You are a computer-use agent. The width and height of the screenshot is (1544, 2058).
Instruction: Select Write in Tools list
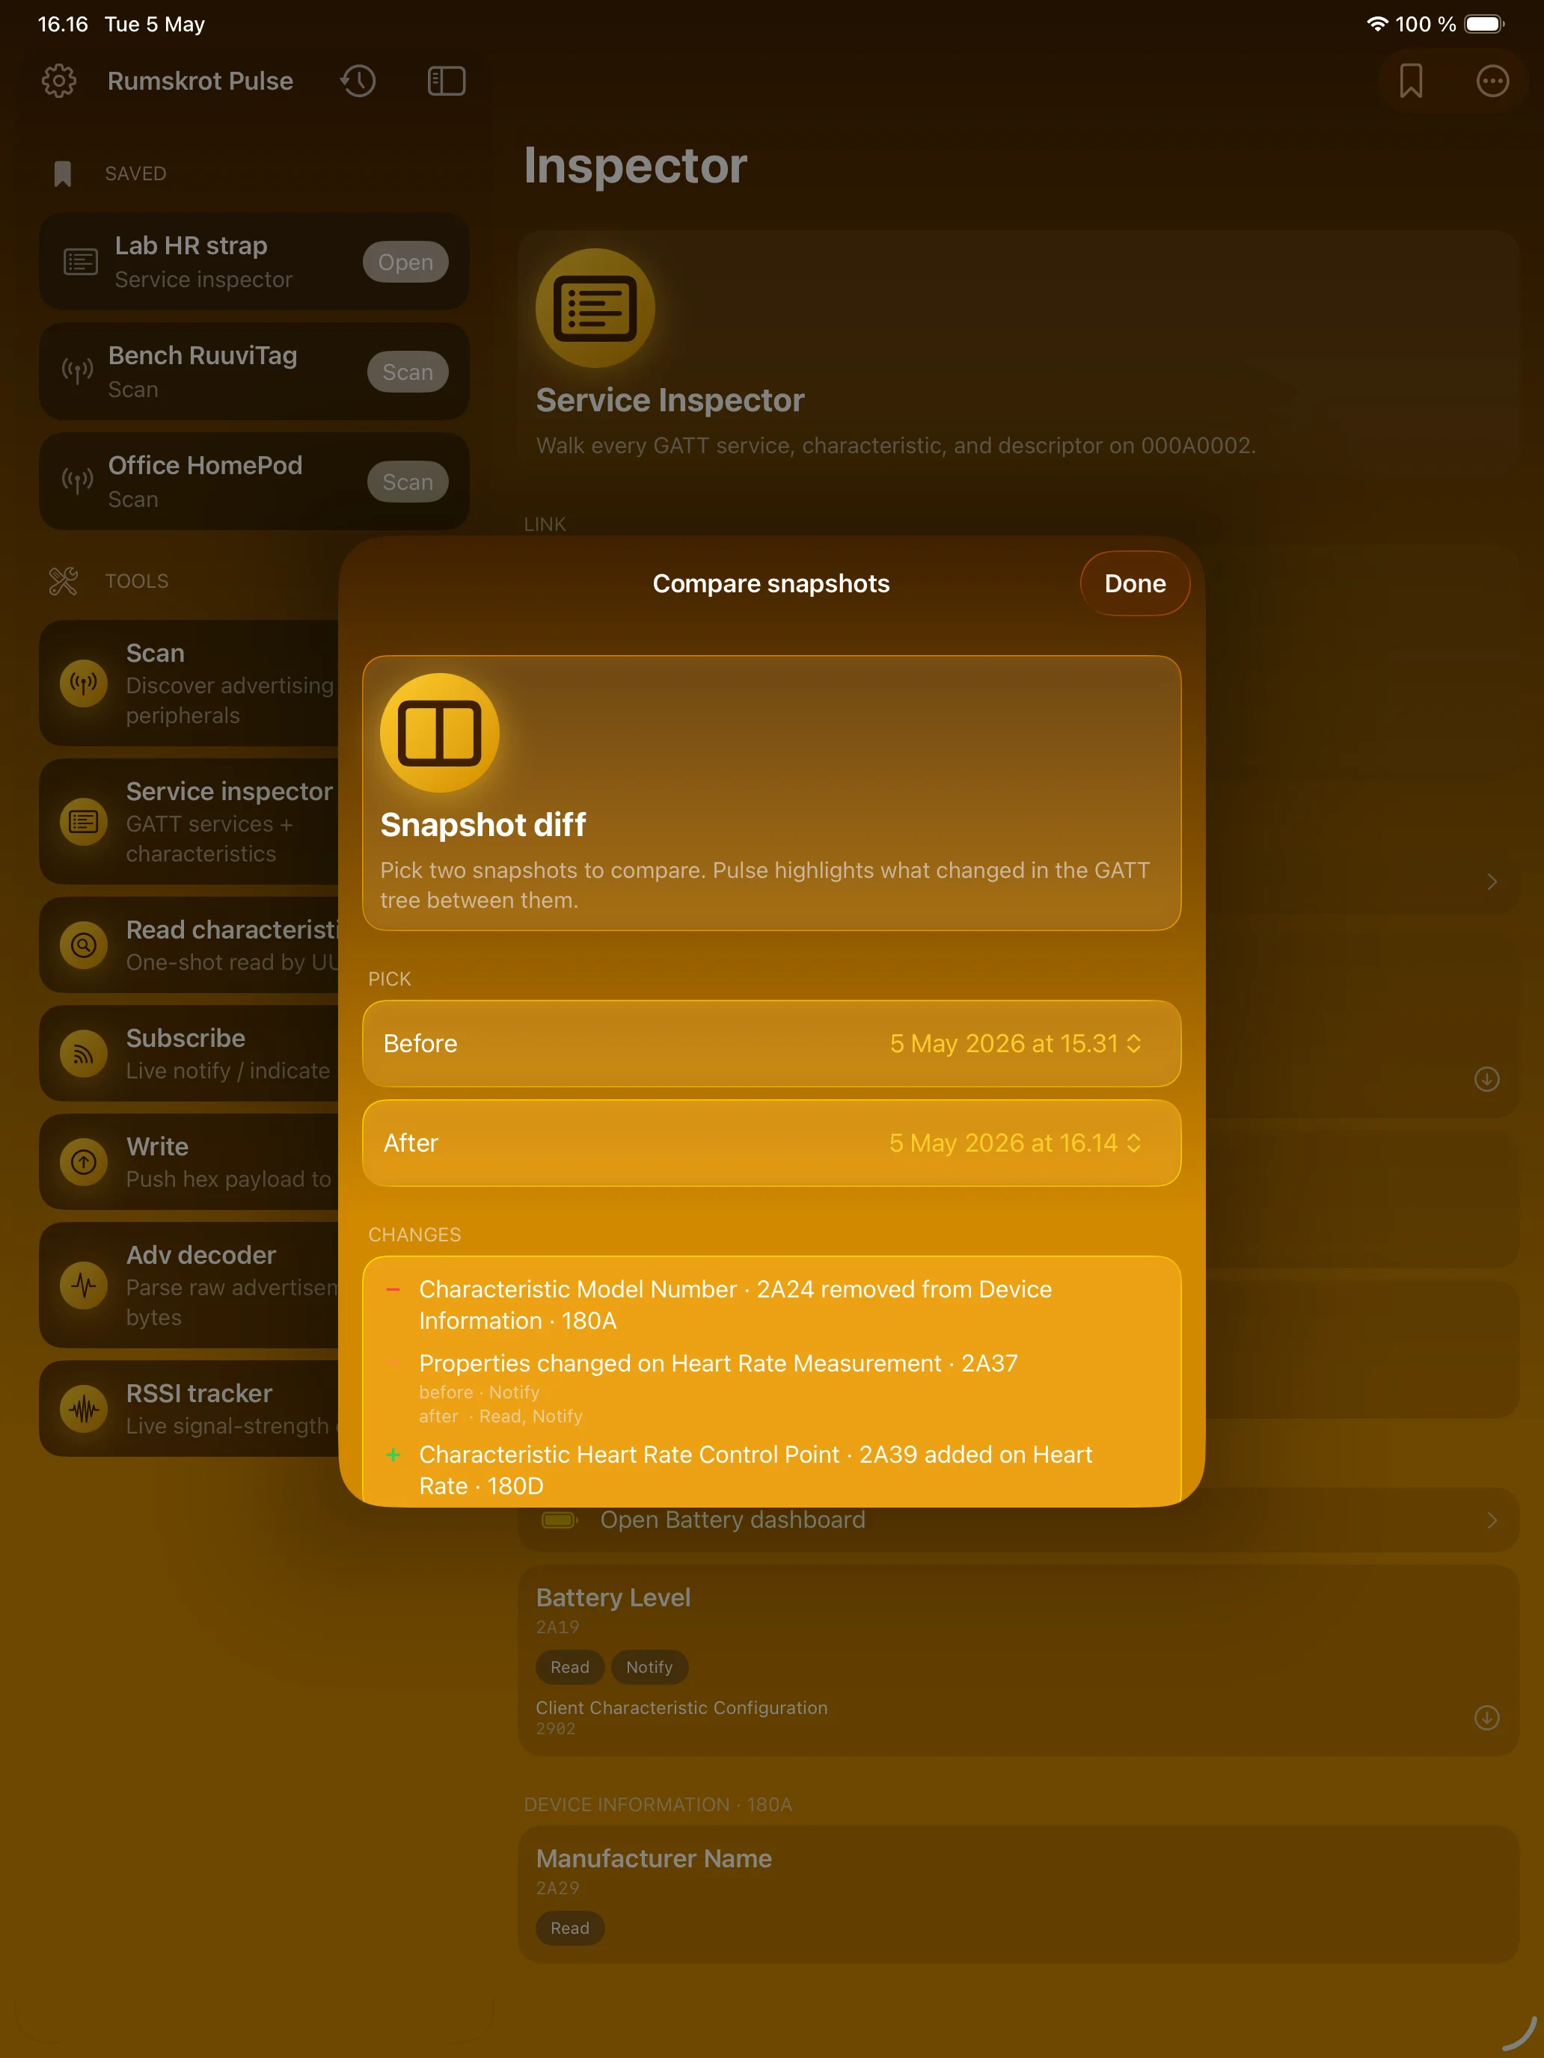click(x=190, y=1162)
